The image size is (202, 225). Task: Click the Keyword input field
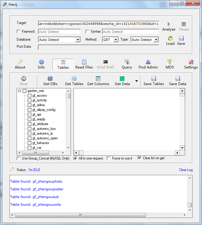tap(59, 31)
